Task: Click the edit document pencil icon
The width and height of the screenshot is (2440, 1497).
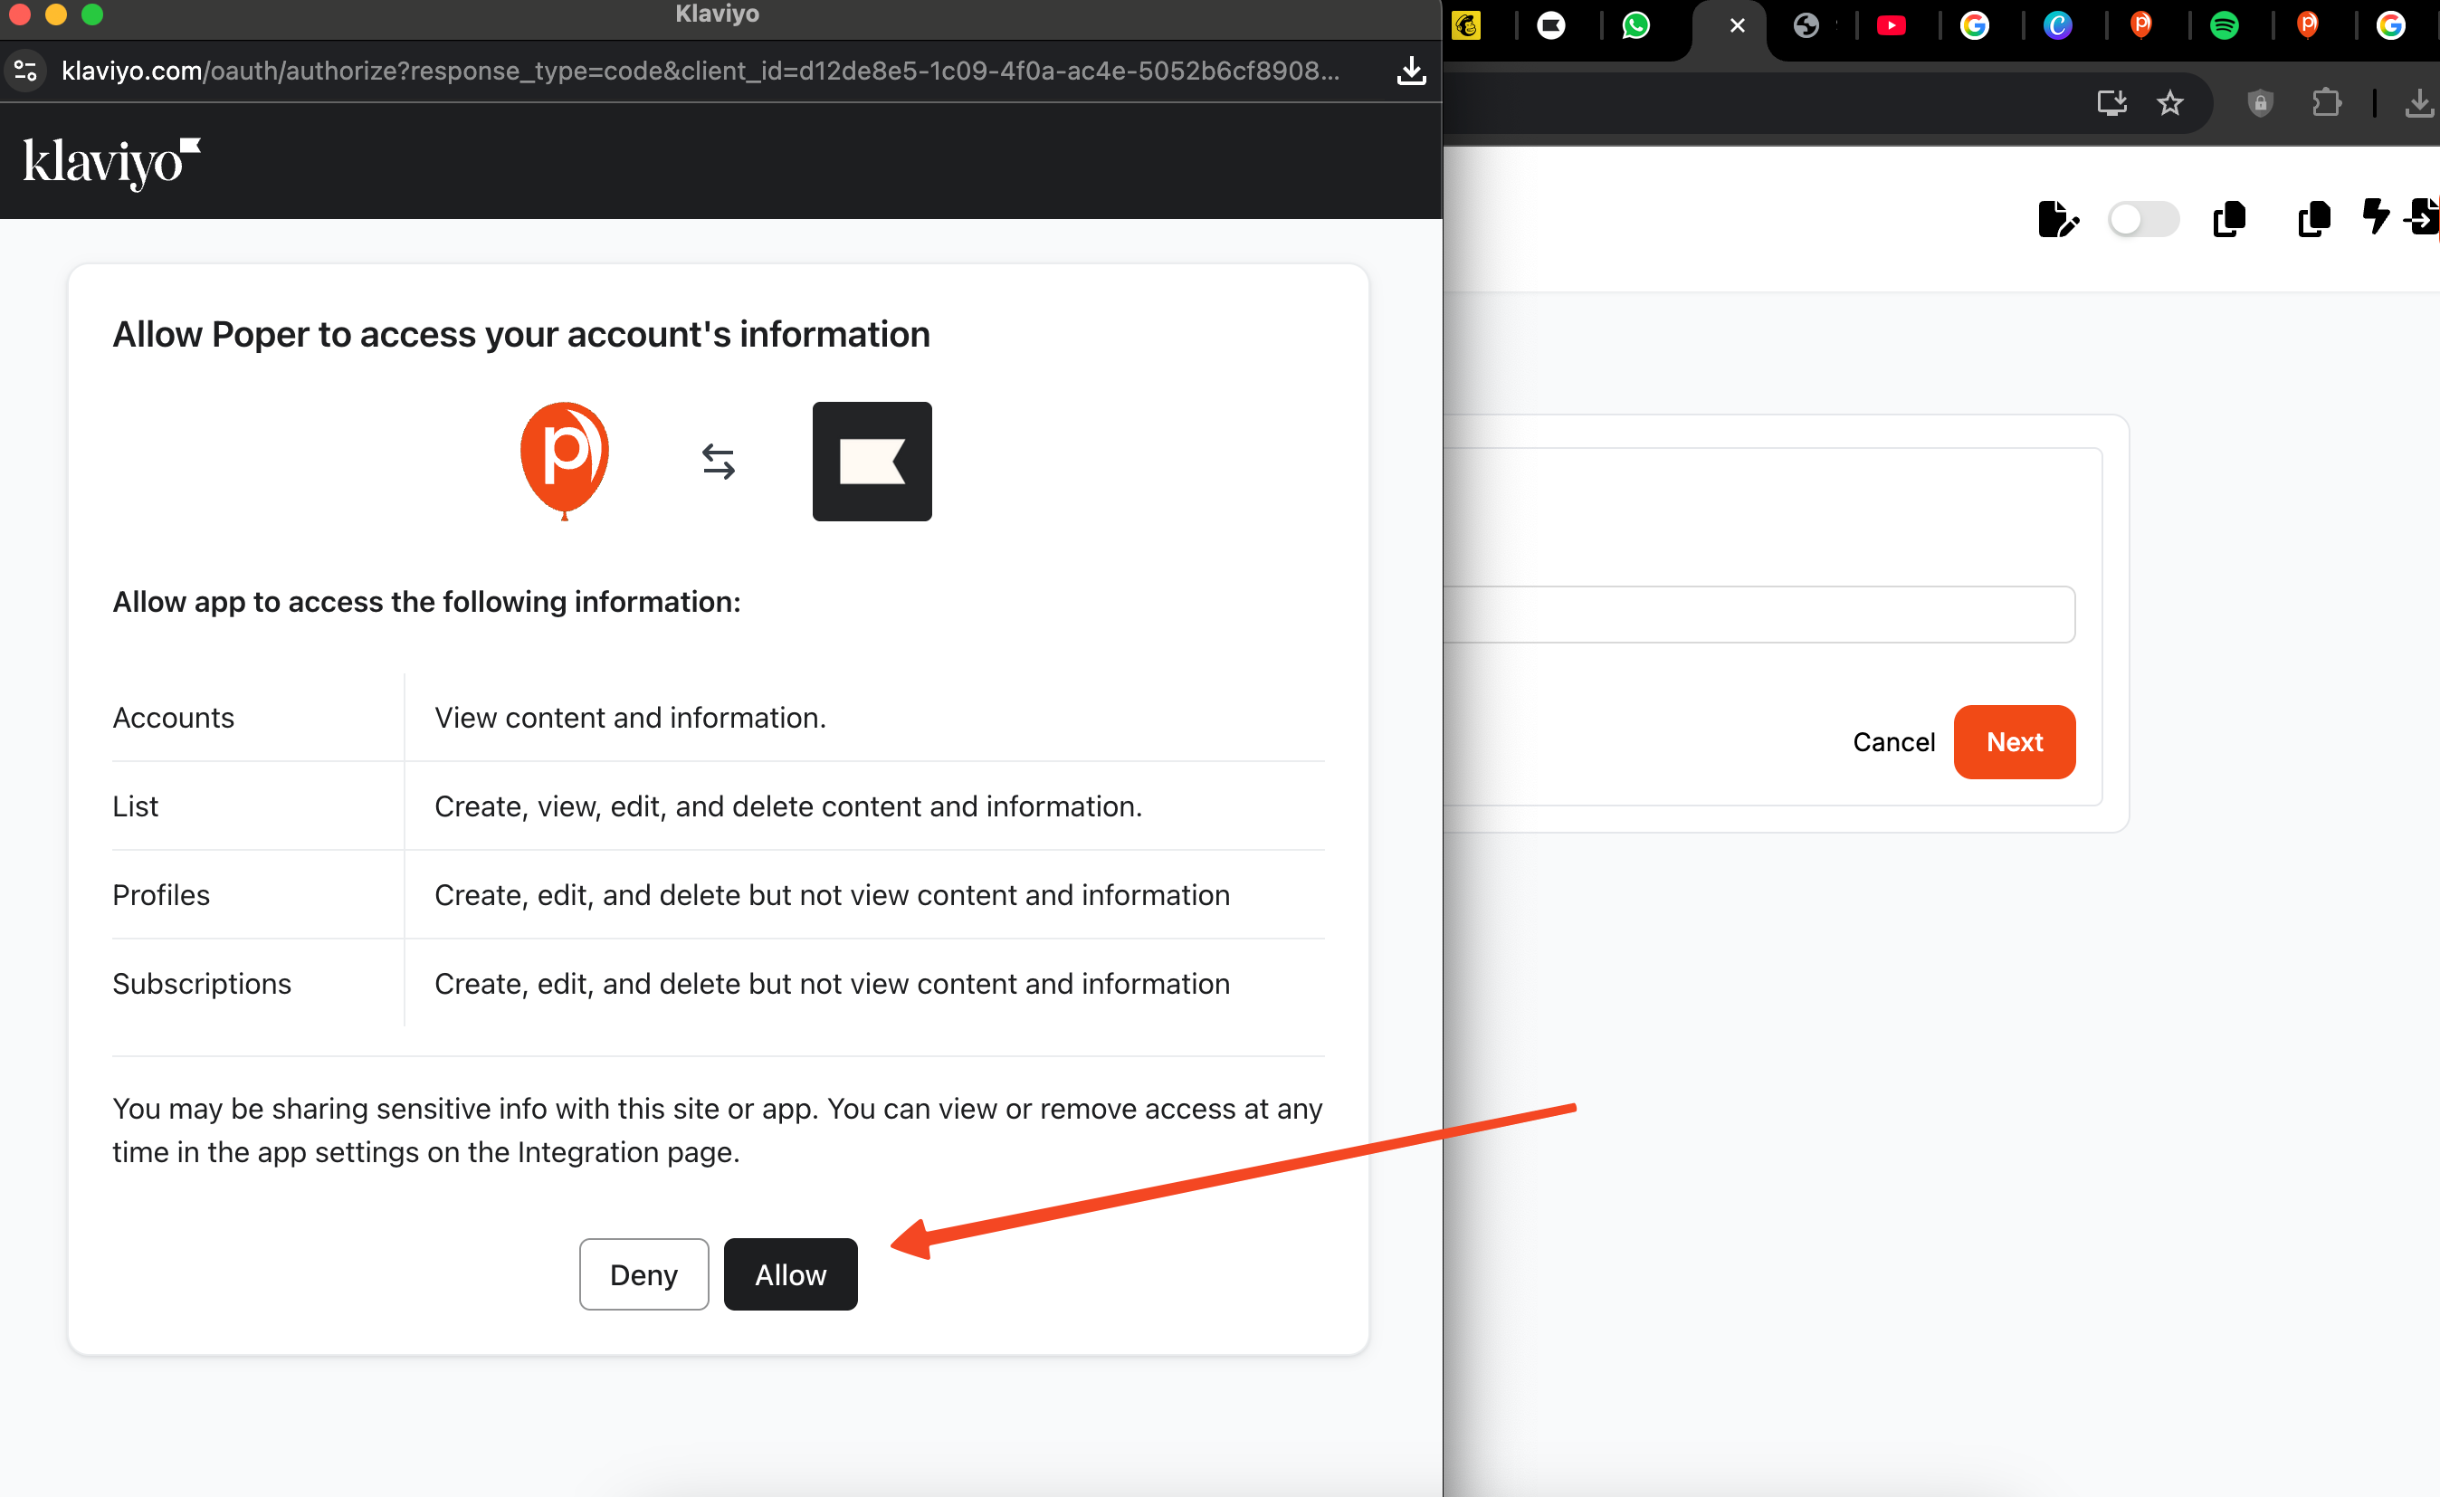Action: (2058, 219)
